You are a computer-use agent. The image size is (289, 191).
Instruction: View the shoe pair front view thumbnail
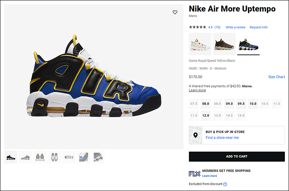coord(40,157)
